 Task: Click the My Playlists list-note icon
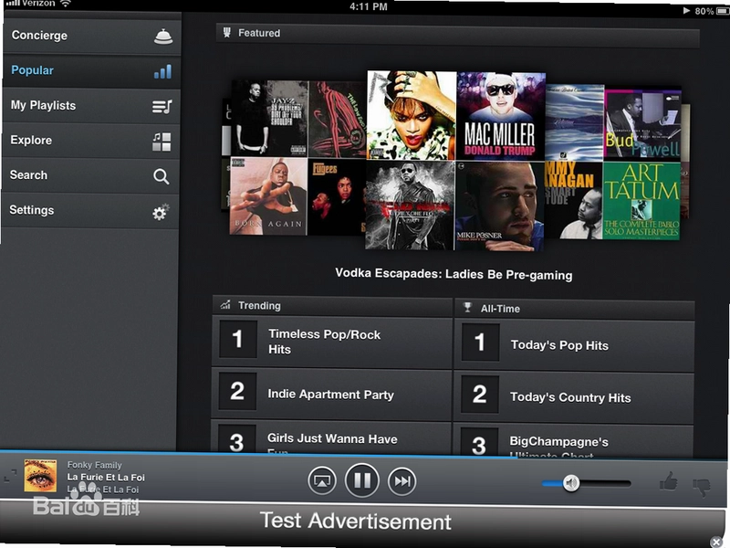tap(162, 107)
